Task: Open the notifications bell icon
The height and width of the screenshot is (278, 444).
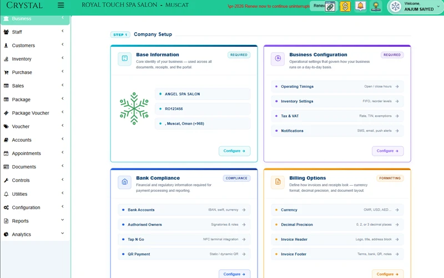Action: pos(360,6)
